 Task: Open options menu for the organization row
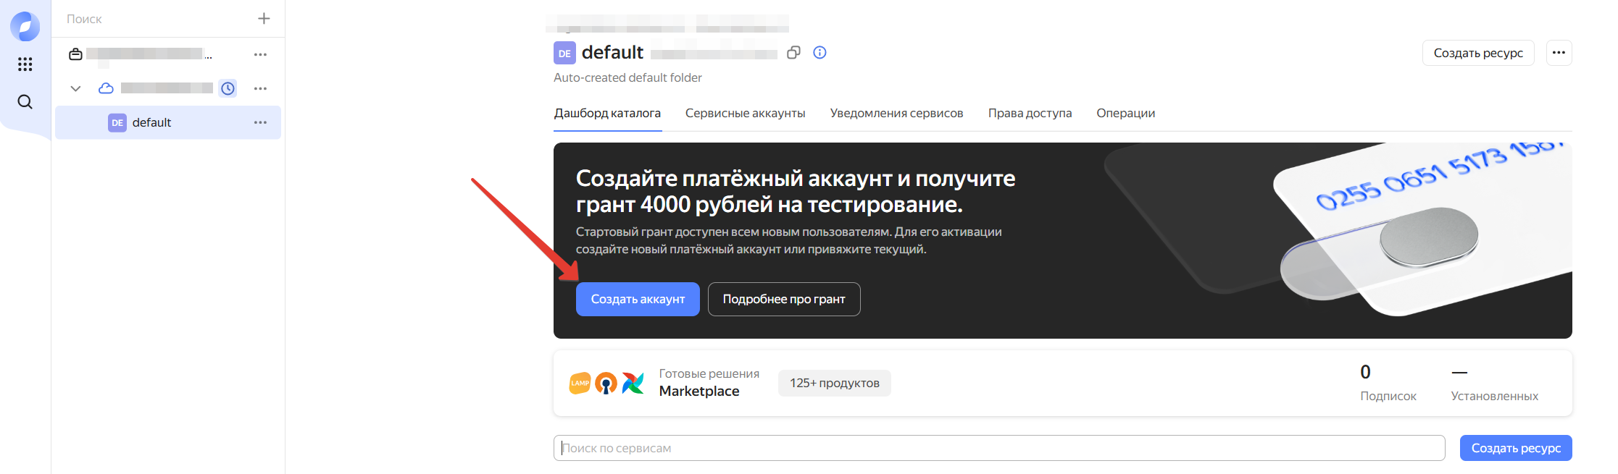[x=260, y=54]
